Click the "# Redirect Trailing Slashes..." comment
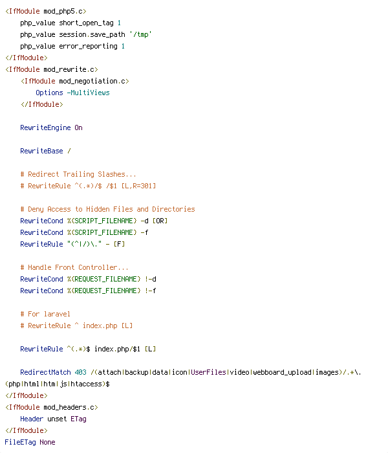Image resolution: width=388 pixels, height=453 pixels. 78,174
